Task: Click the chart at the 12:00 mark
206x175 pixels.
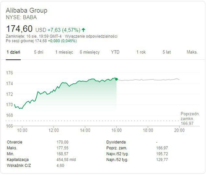Action: [54, 92]
